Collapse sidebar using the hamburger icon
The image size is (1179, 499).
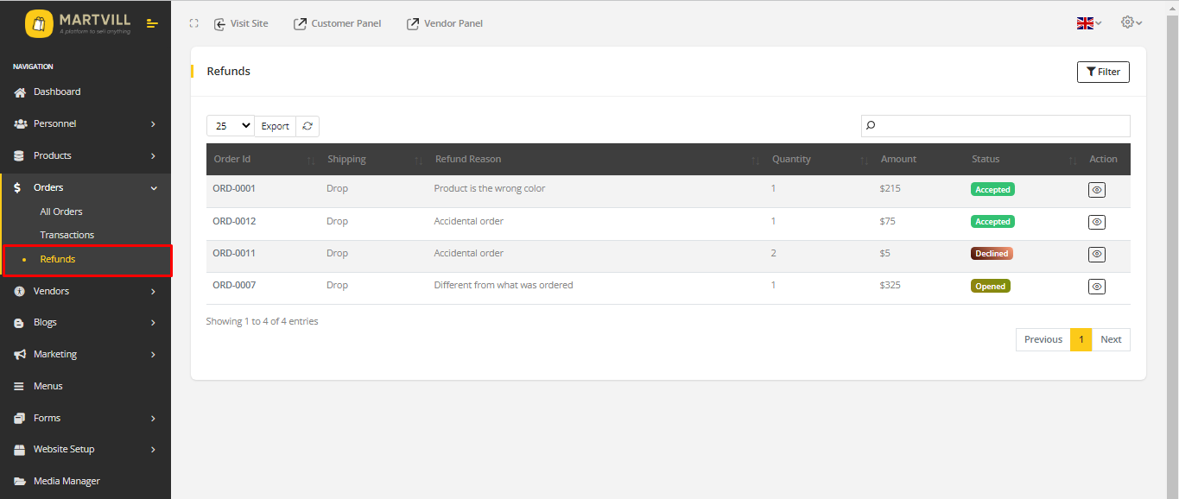coord(152,23)
